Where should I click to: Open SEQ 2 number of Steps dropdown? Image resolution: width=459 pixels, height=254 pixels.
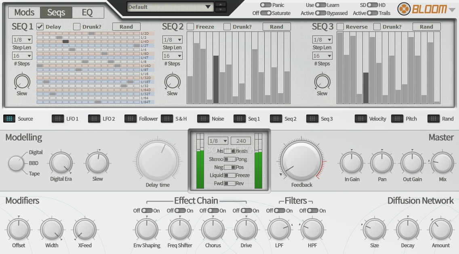pyautogui.click(x=173, y=56)
